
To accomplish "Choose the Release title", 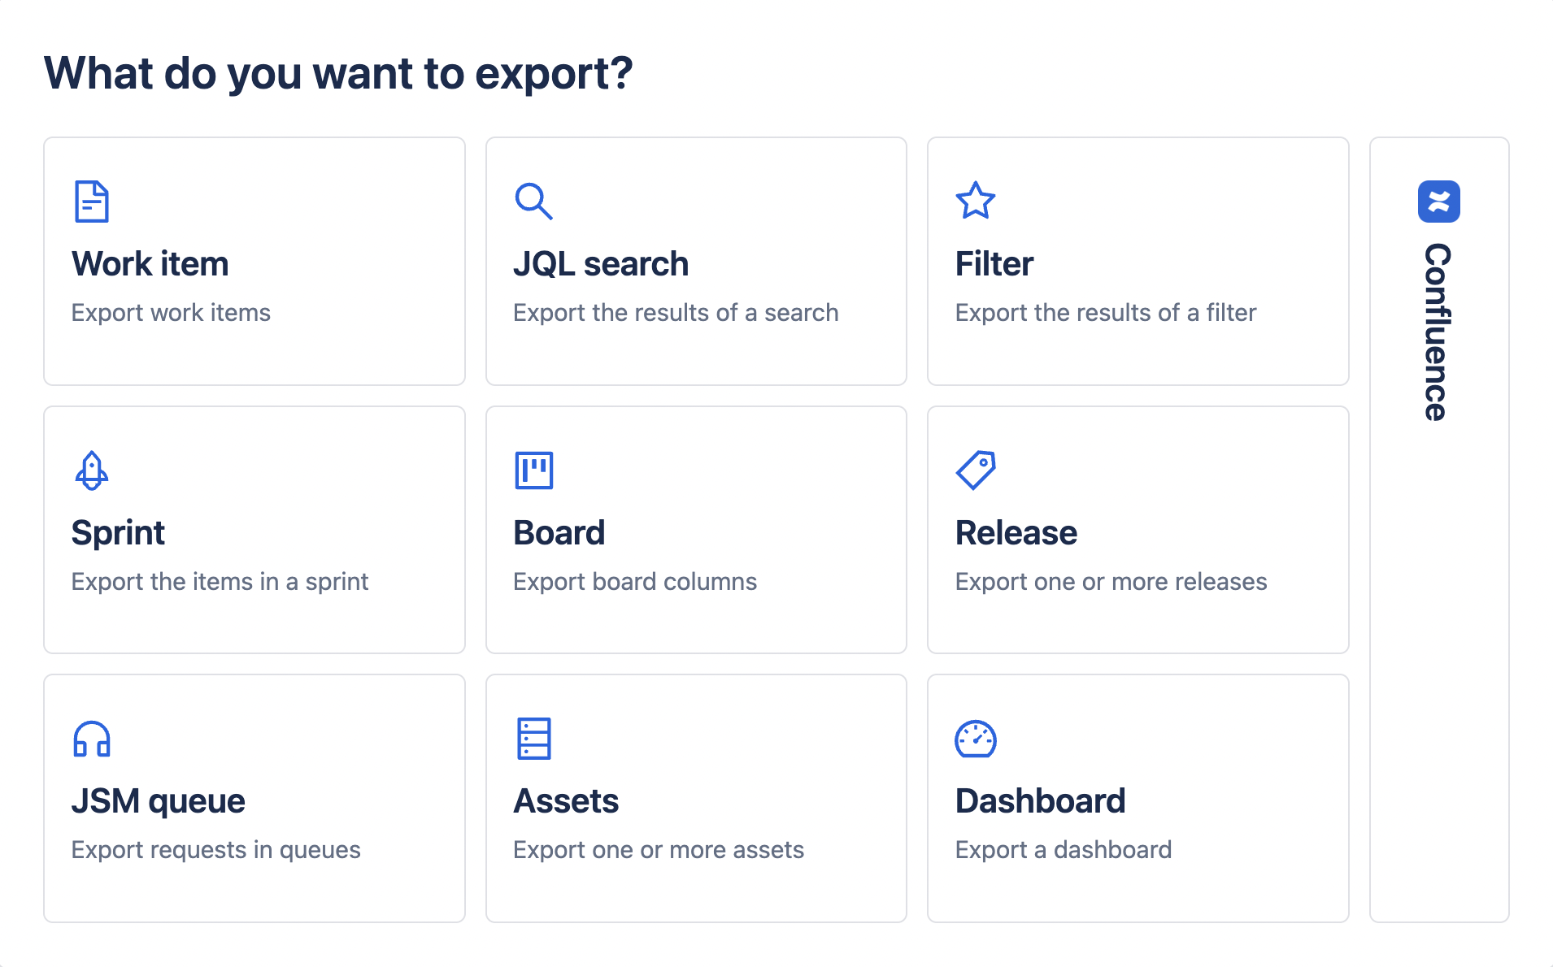I will (x=1016, y=533).
